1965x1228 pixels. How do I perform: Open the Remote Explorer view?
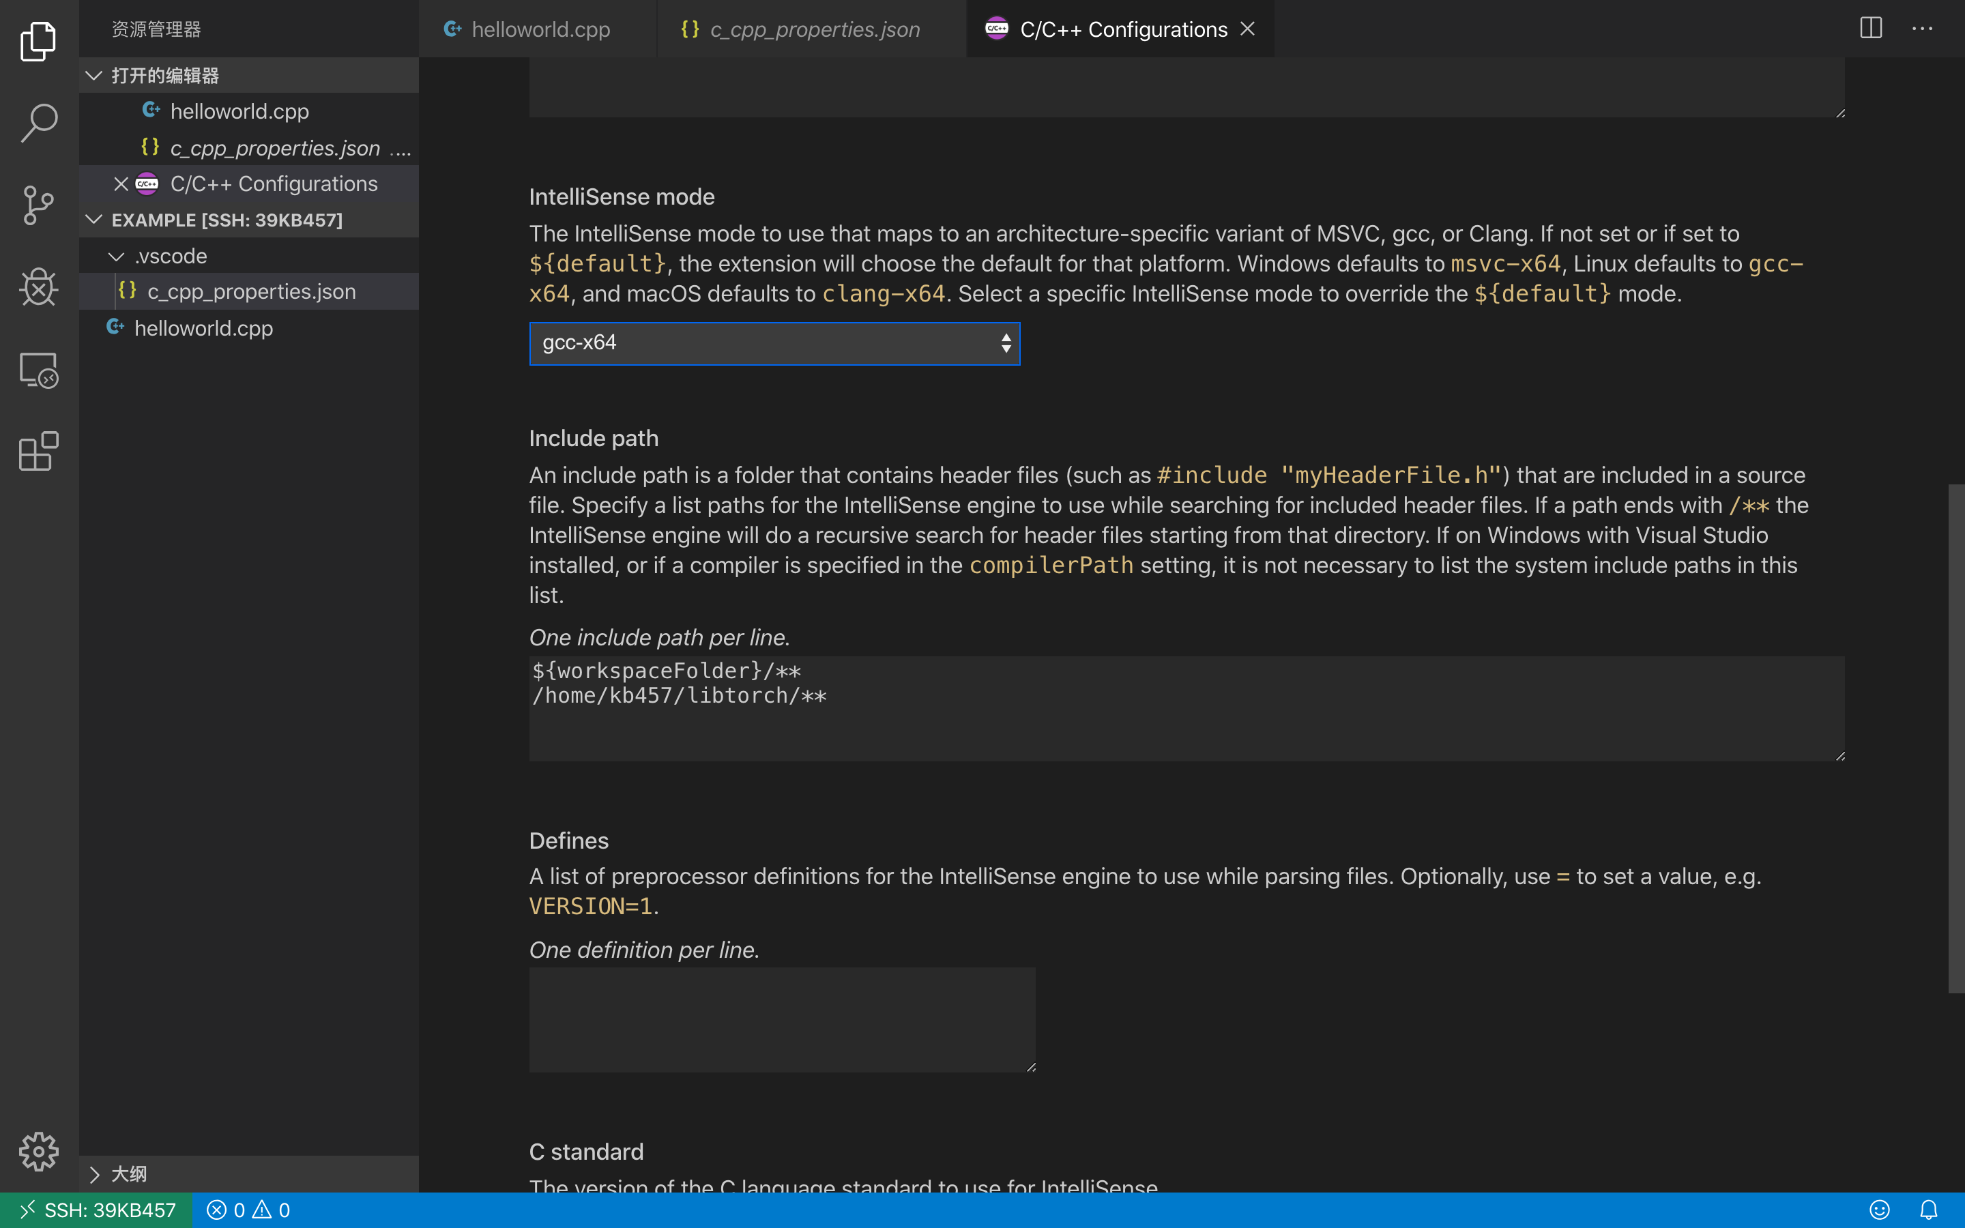point(38,370)
